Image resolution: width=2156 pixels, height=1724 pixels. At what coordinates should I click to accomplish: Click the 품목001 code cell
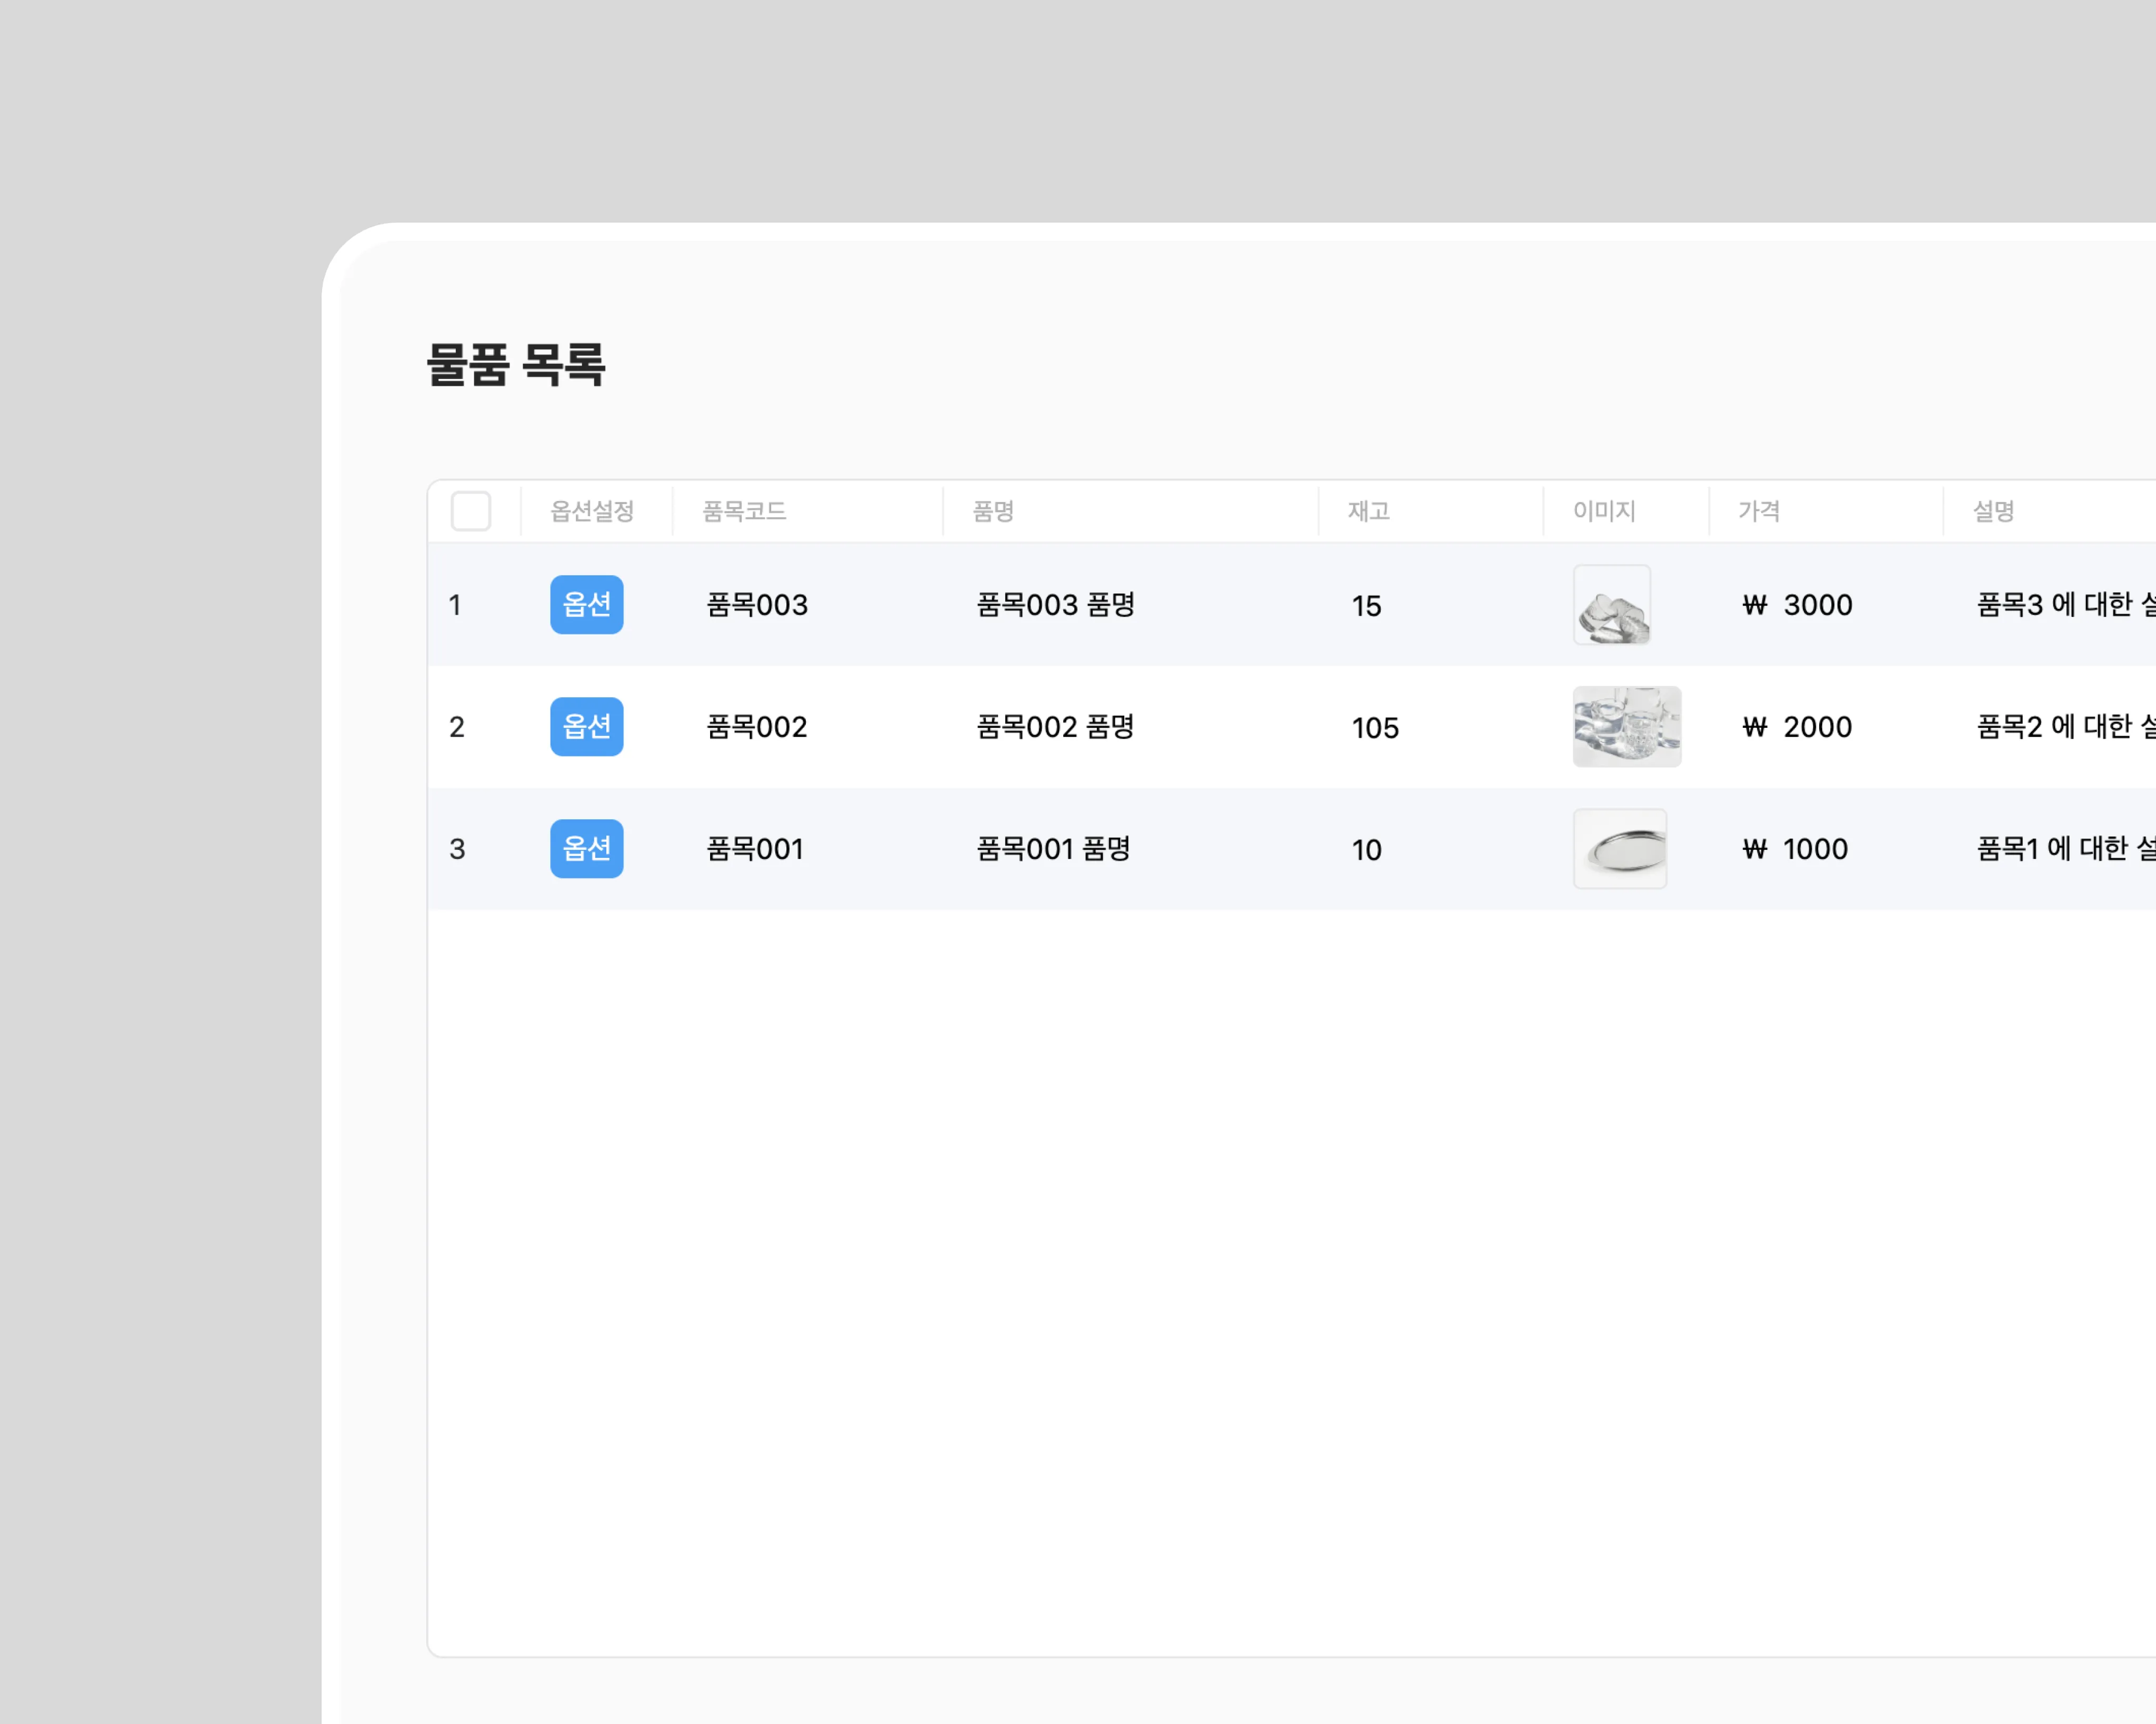coord(755,848)
